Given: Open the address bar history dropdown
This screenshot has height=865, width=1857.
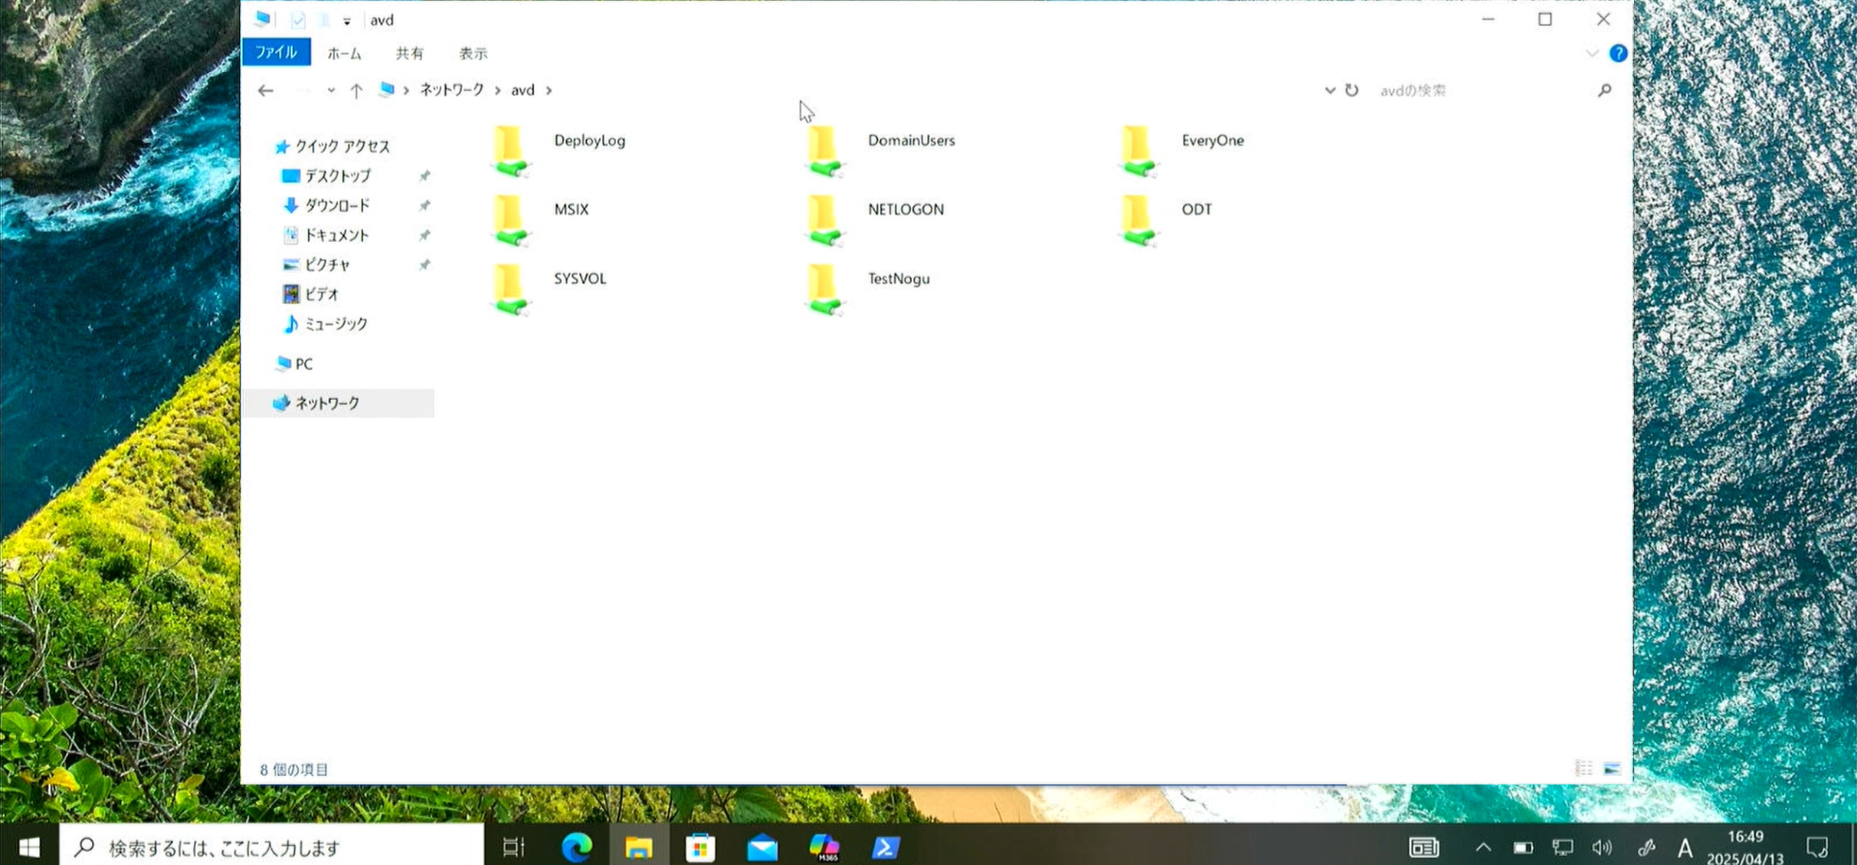Looking at the screenshot, I should coord(1330,90).
